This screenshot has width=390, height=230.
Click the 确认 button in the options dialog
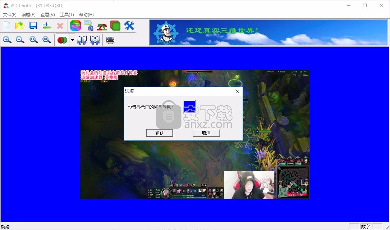click(160, 133)
